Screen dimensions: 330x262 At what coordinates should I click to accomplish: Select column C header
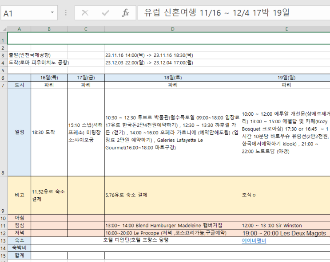coord(86,29)
